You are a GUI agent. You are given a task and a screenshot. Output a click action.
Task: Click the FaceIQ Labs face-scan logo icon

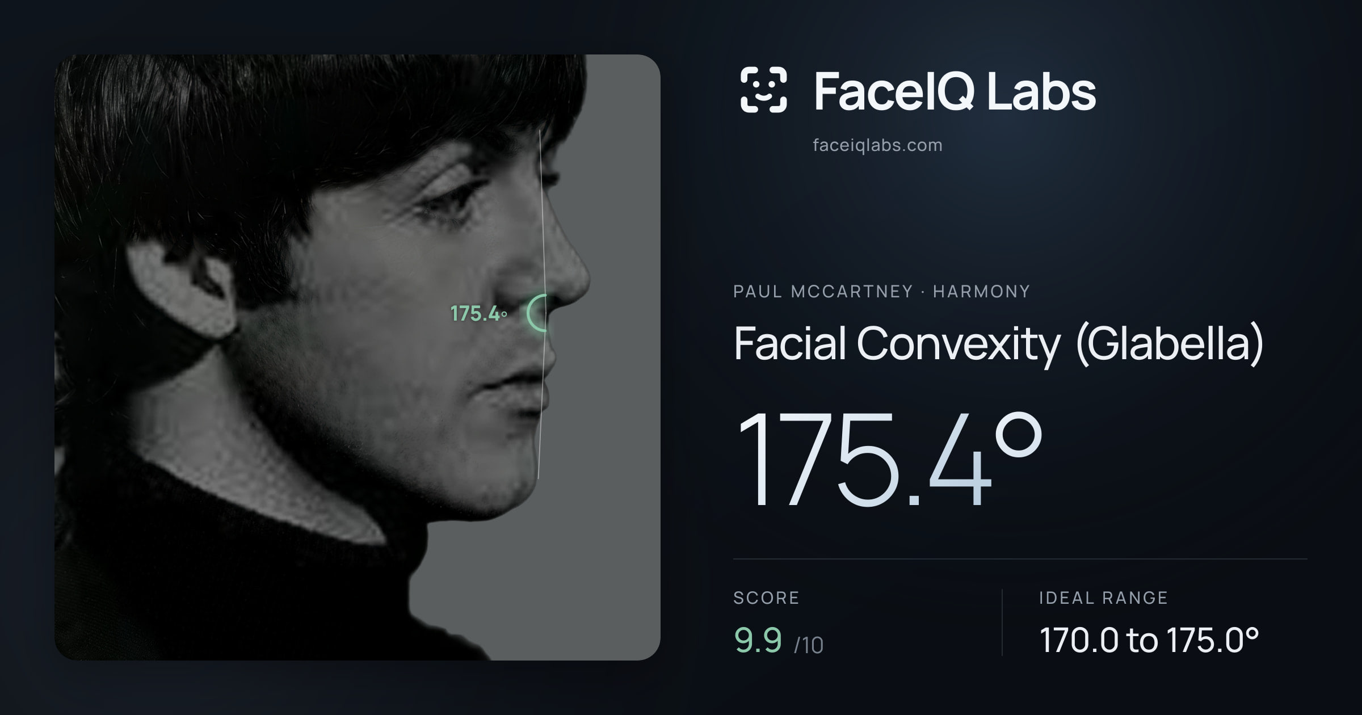pos(763,90)
